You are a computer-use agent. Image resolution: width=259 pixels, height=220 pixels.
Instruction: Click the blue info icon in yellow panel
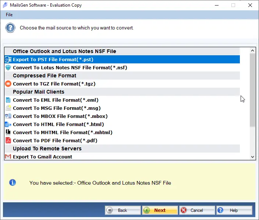13,183
